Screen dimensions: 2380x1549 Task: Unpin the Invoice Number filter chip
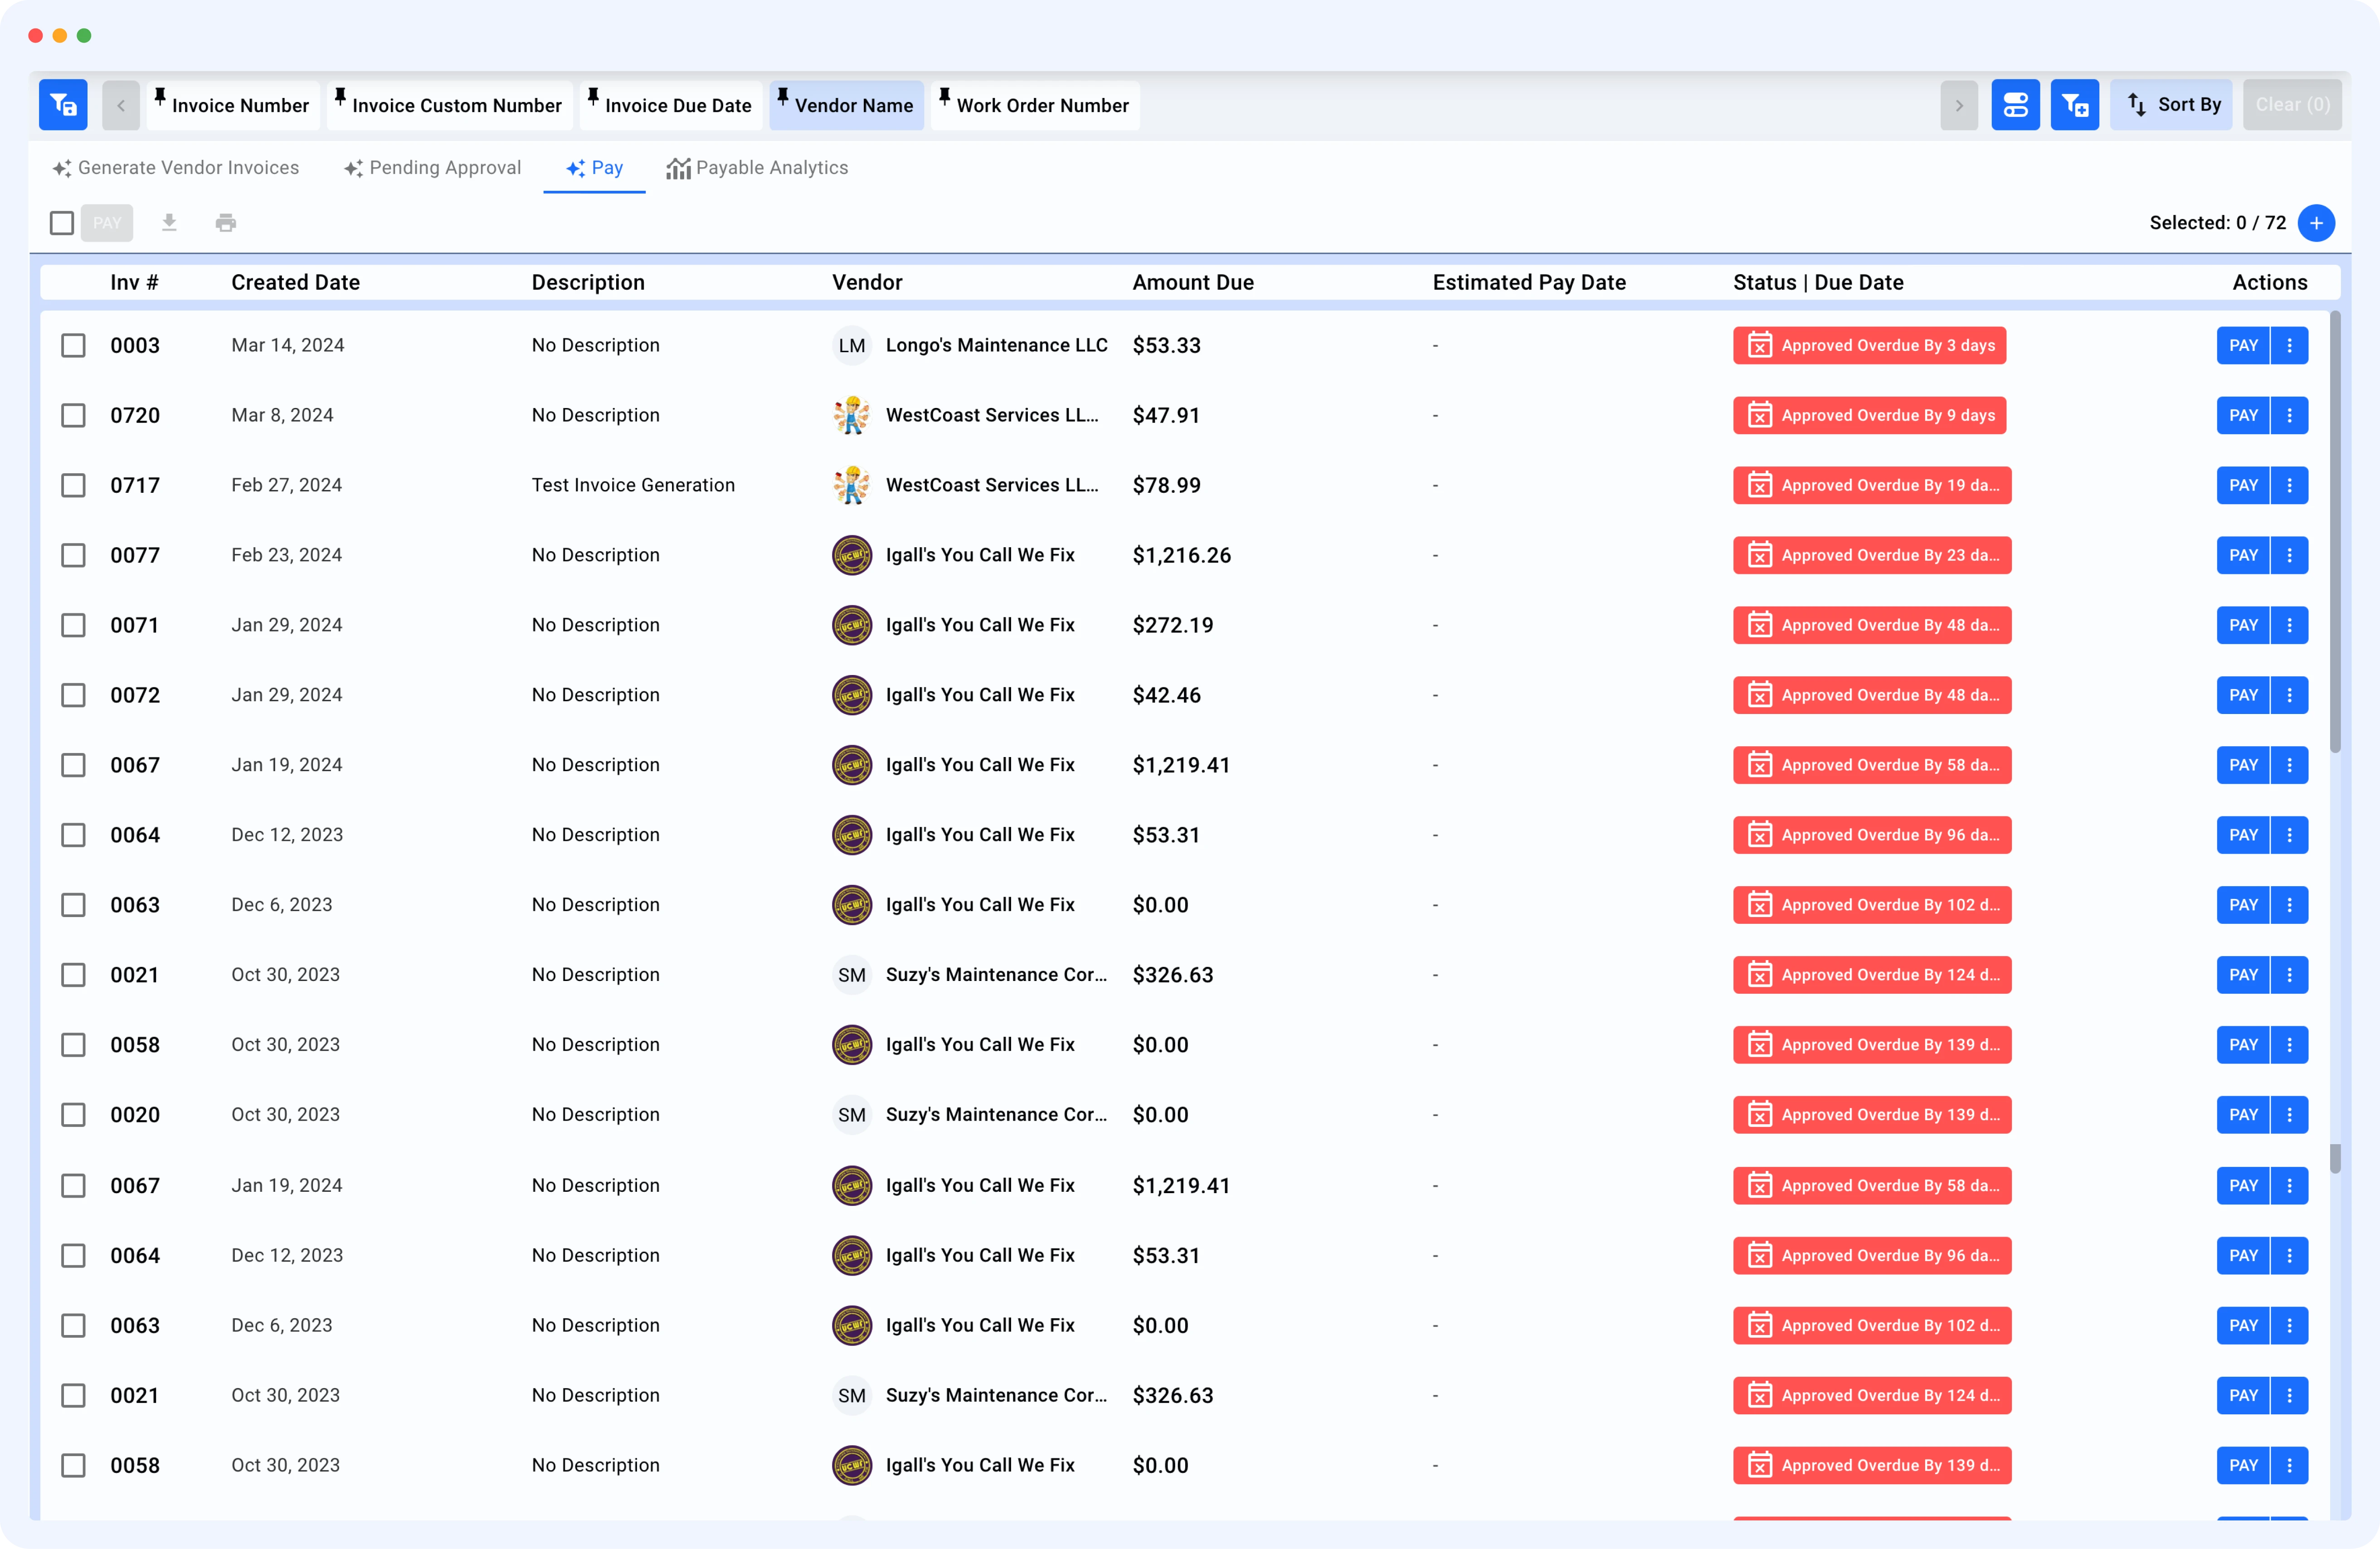[161, 98]
